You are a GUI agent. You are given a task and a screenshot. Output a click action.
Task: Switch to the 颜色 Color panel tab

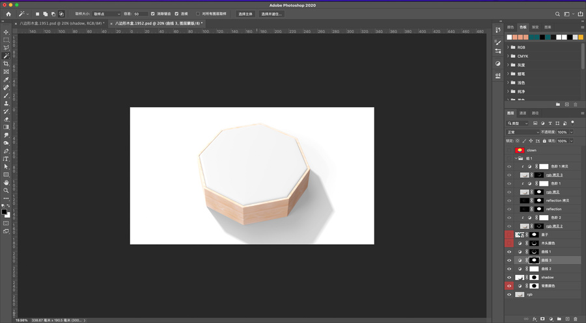510,27
